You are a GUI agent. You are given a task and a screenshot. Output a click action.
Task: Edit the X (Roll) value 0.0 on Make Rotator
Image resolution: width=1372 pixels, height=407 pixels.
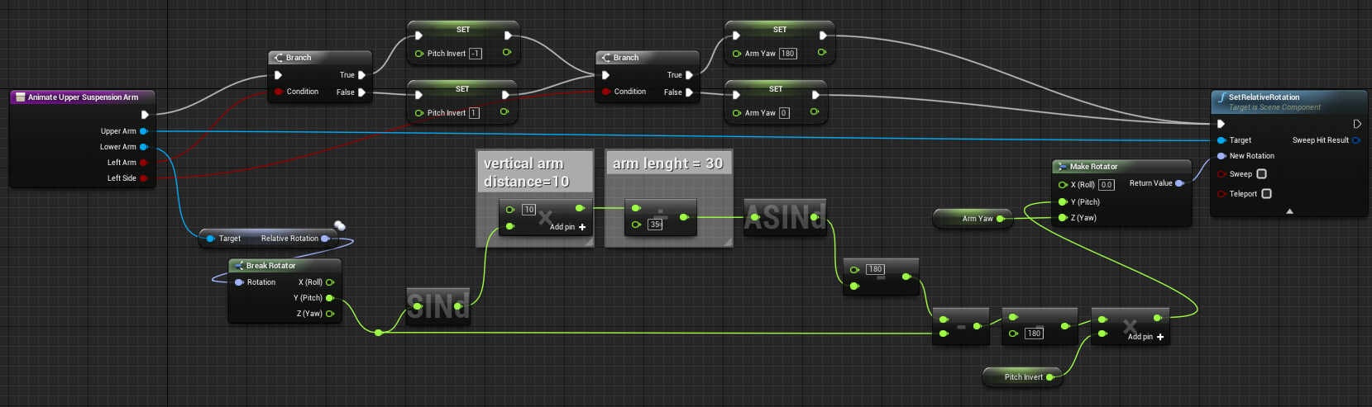tap(1107, 185)
